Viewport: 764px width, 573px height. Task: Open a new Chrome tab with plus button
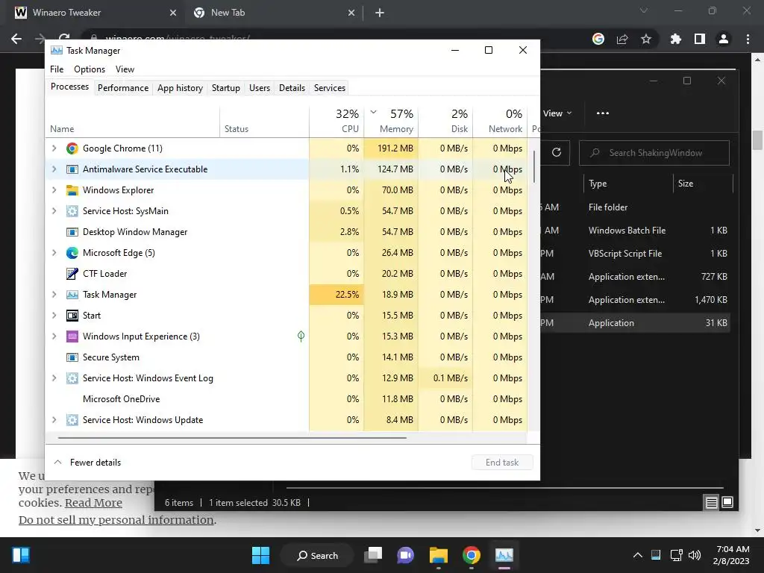(x=380, y=13)
